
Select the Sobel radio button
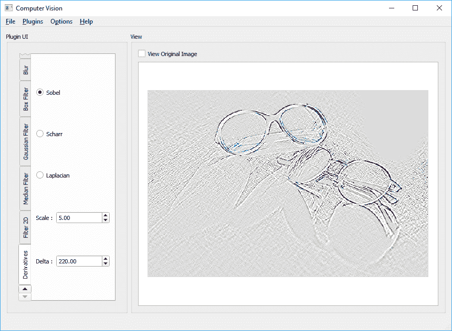coord(40,93)
